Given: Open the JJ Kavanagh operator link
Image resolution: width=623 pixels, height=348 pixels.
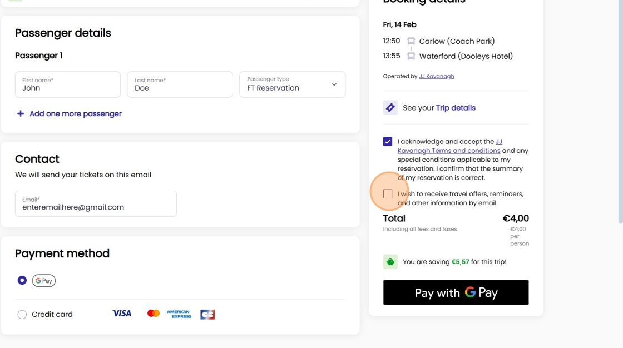Looking at the screenshot, I should click(436, 76).
